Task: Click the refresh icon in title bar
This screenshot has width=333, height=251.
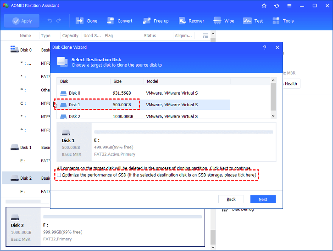Action: tap(277, 6)
